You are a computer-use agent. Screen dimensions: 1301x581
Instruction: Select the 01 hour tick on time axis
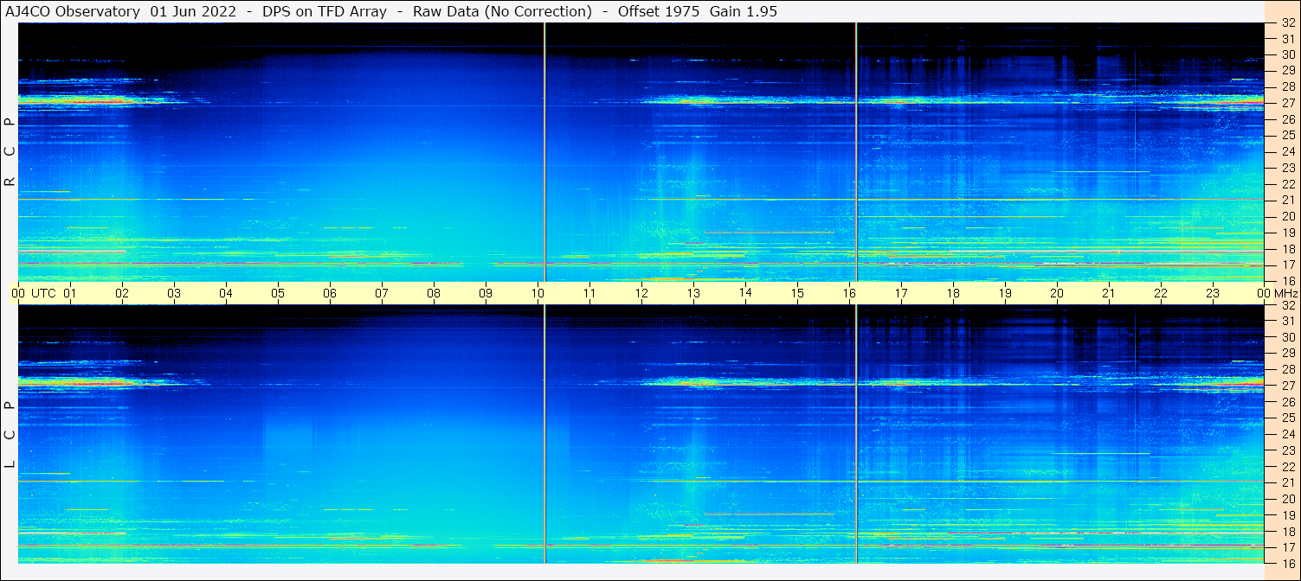tap(70, 293)
